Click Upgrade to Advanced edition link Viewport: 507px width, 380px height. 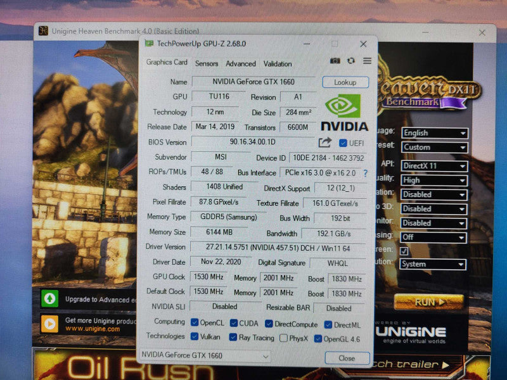pyautogui.click(x=100, y=300)
